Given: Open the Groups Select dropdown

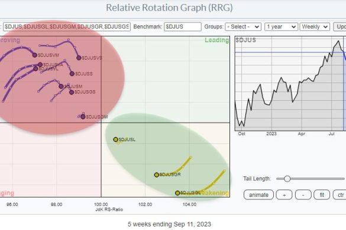Looking at the screenshot, I should (243, 27).
